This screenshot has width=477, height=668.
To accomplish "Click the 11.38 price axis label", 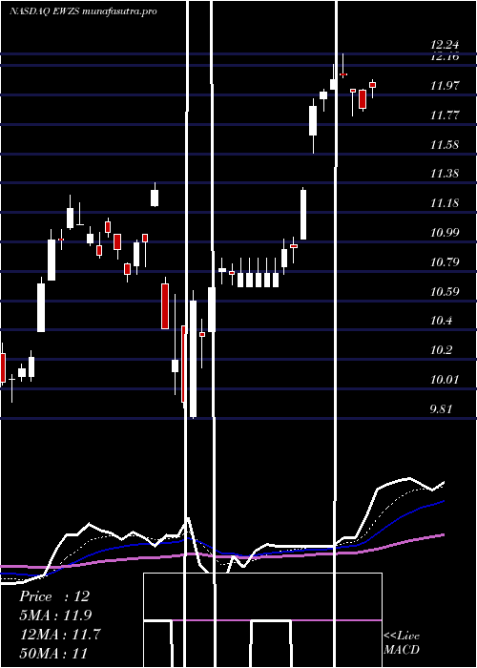I will click(x=445, y=174).
